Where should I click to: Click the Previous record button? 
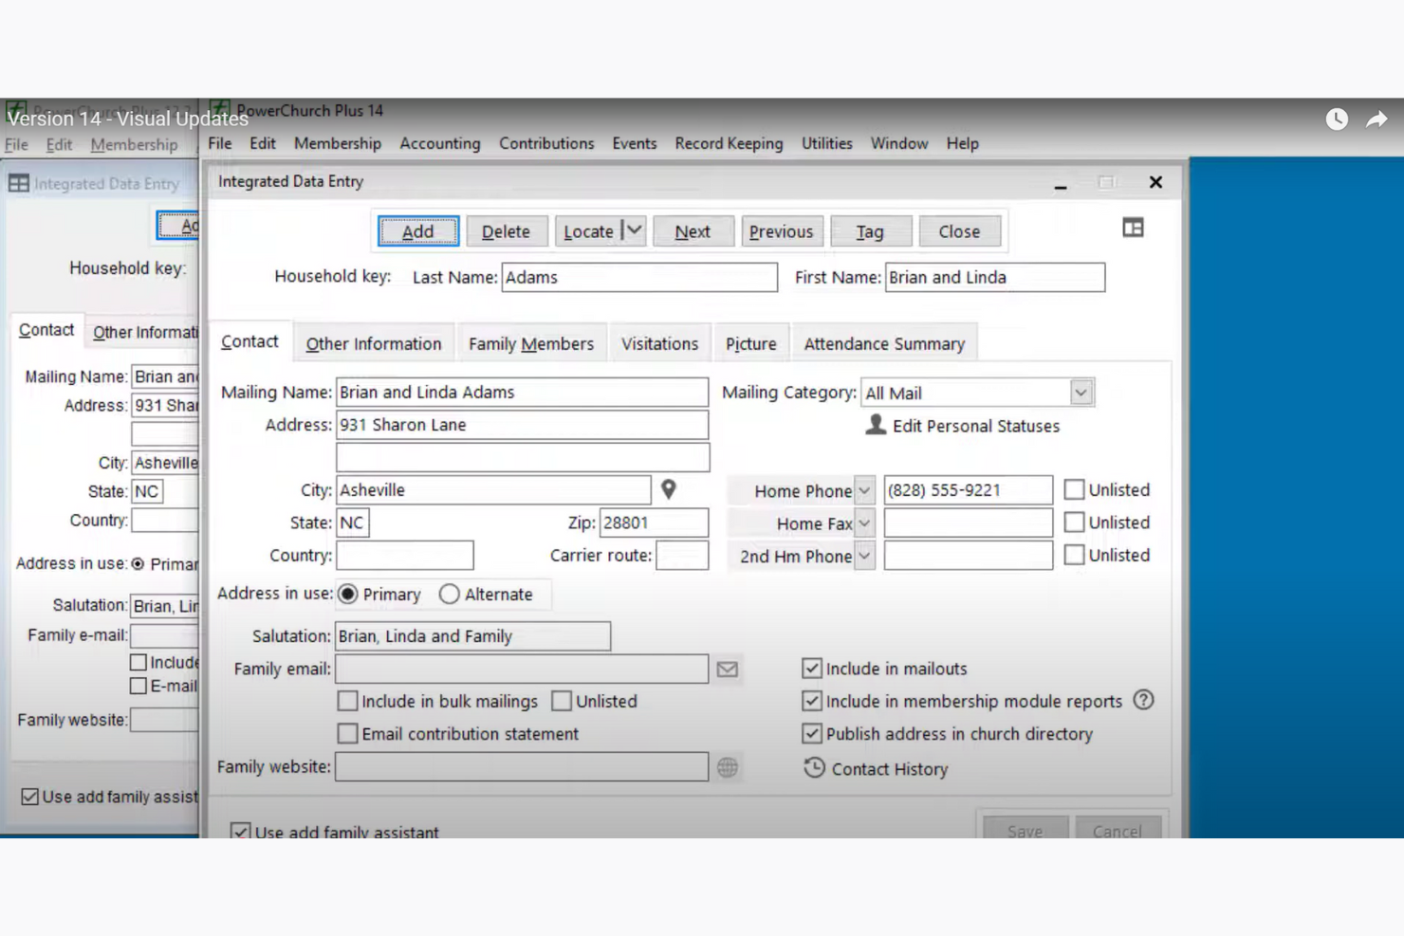(781, 231)
